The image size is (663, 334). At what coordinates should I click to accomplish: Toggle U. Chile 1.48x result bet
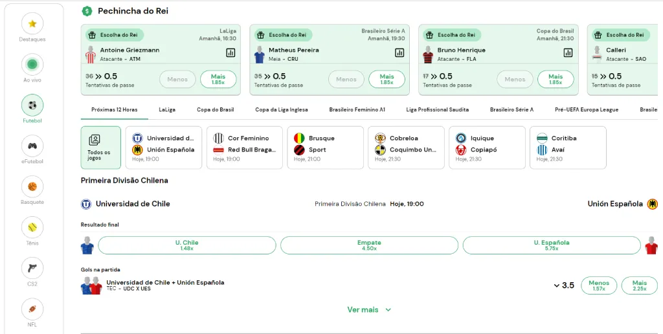click(x=186, y=245)
